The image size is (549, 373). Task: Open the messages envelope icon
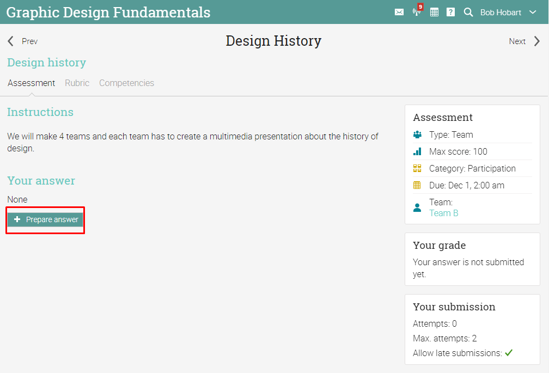[399, 12]
